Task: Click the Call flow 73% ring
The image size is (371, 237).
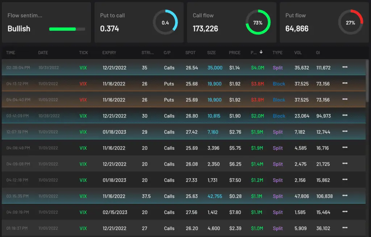Action: (258, 22)
